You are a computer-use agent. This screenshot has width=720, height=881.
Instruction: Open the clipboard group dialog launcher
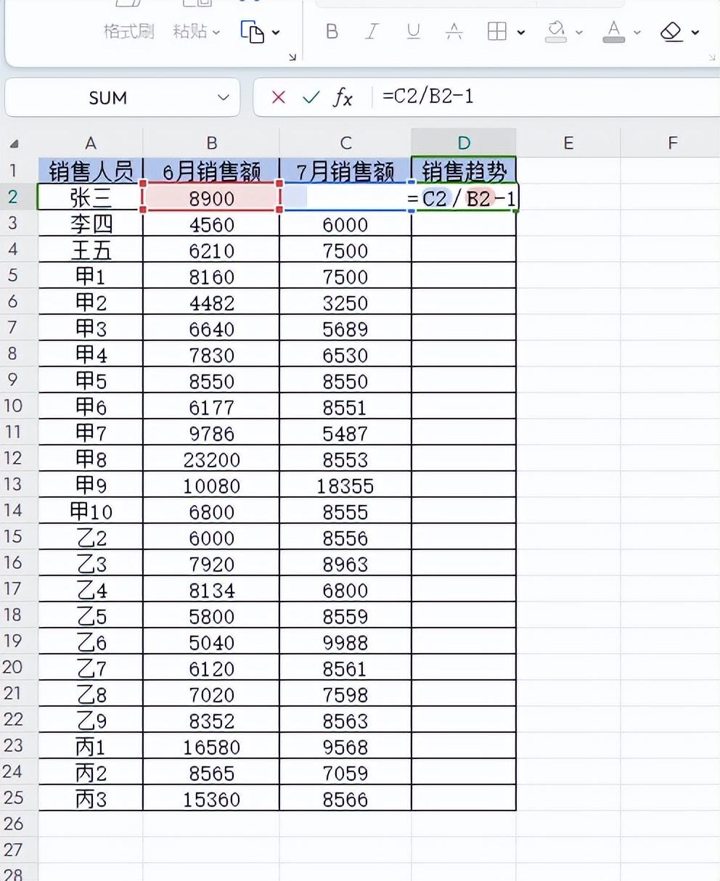(292, 56)
